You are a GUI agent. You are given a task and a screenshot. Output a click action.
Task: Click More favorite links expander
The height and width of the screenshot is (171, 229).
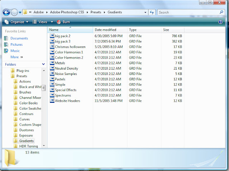pos(17,57)
